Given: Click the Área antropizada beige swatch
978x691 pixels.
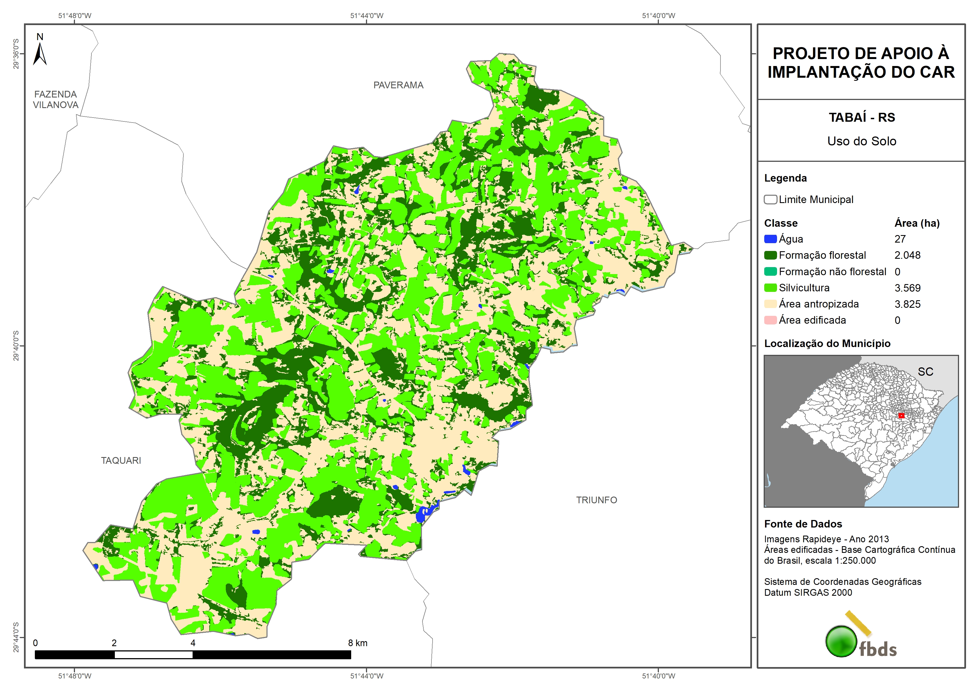Looking at the screenshot, I should pyautogui.click(x=770, y=304).
